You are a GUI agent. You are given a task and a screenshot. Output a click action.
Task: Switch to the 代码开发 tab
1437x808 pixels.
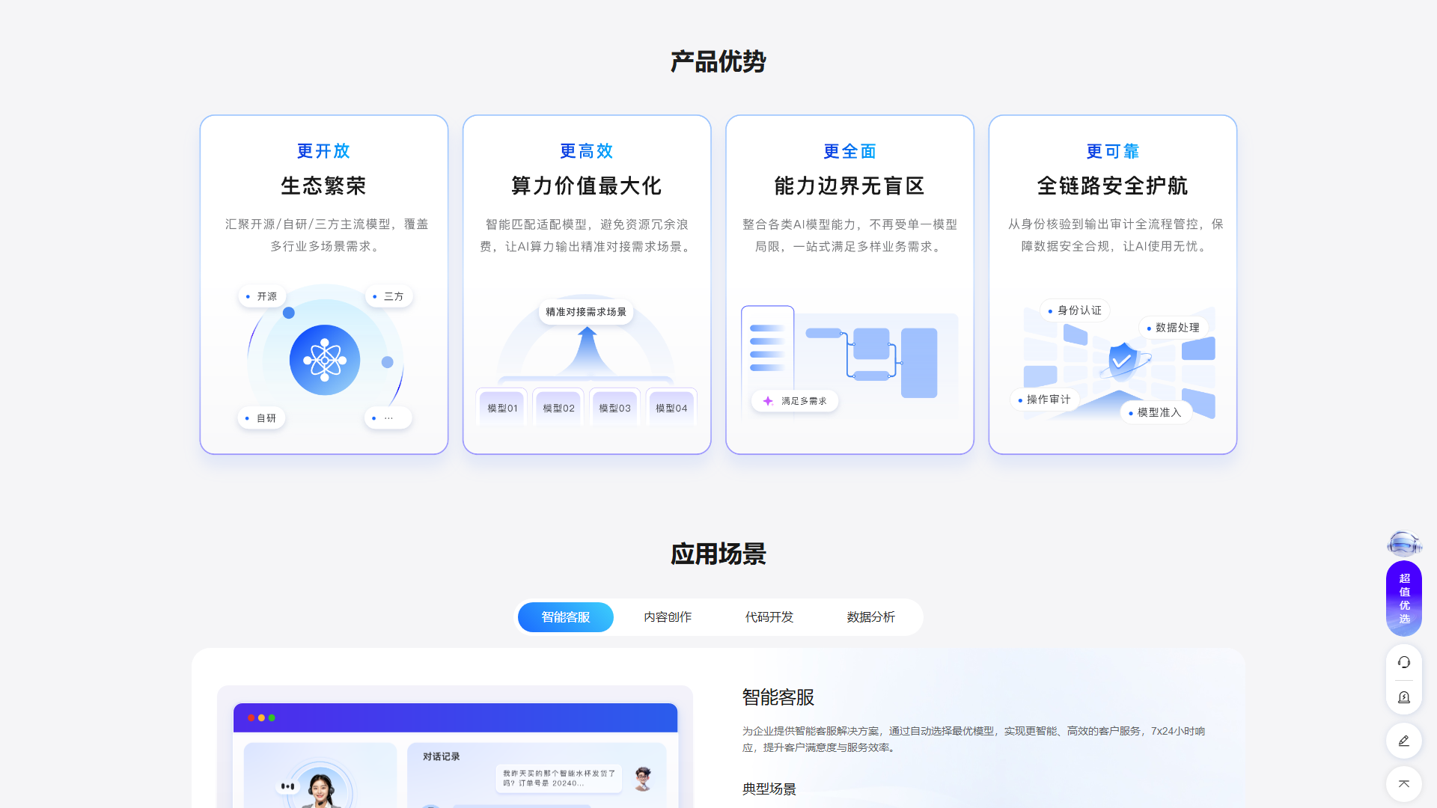click(x=769, y=617)
